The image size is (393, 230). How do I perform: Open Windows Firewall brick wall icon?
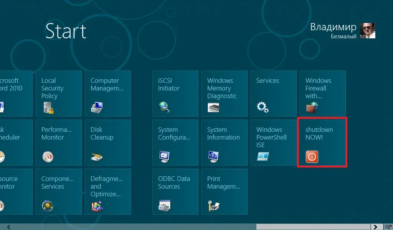pos(312,108)
